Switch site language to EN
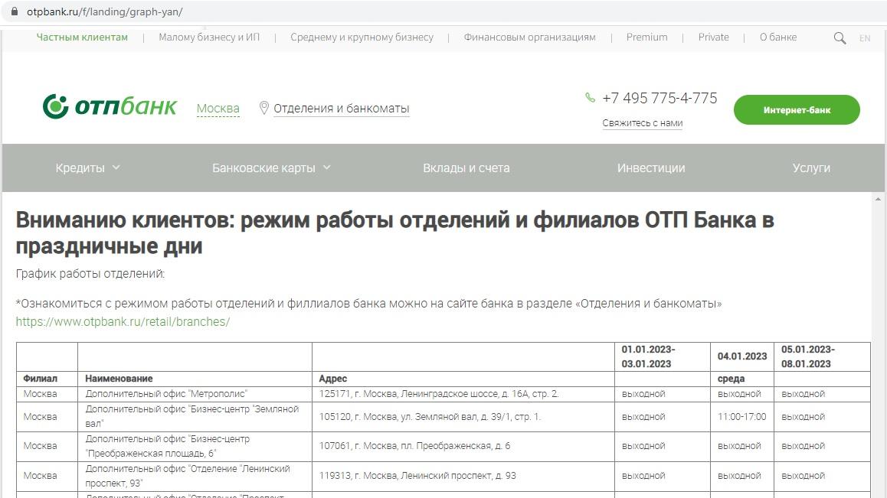The image size is (887, 498). tap(864, 38)
